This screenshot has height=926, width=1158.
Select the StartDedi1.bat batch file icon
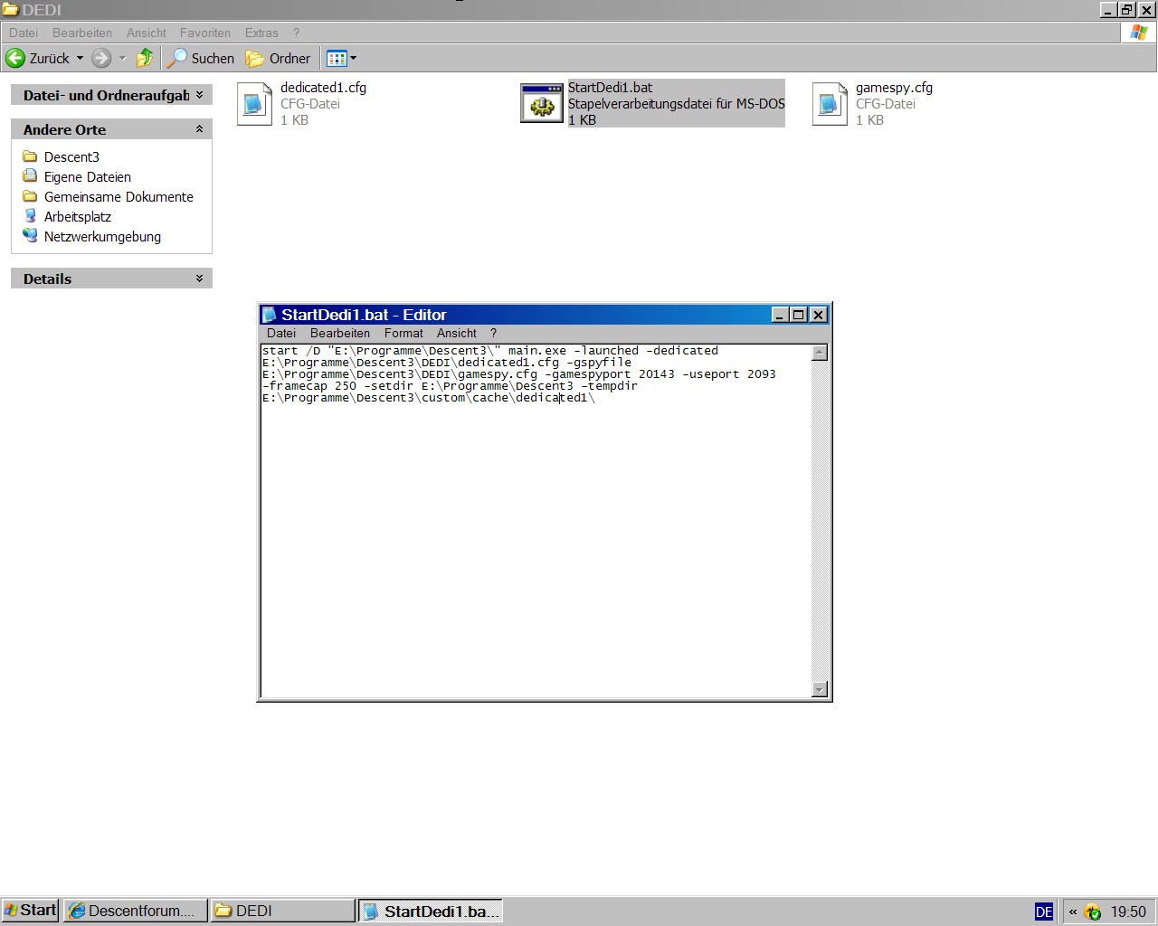click(x=541, y=104)
